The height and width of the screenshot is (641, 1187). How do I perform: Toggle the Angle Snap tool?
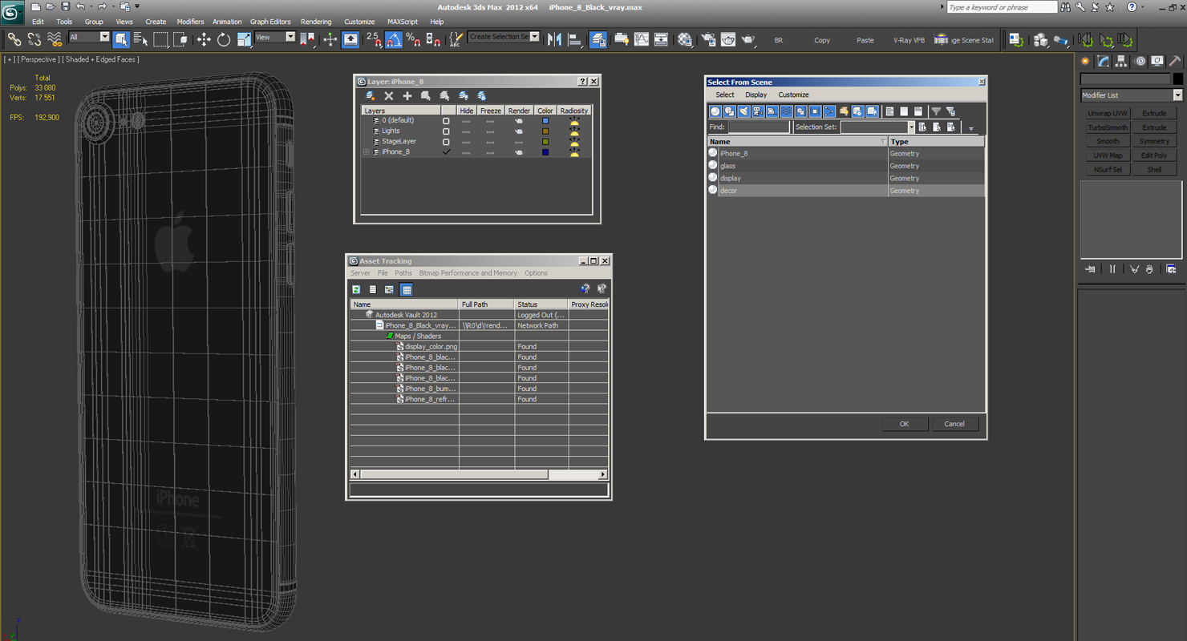pos(394,39)
